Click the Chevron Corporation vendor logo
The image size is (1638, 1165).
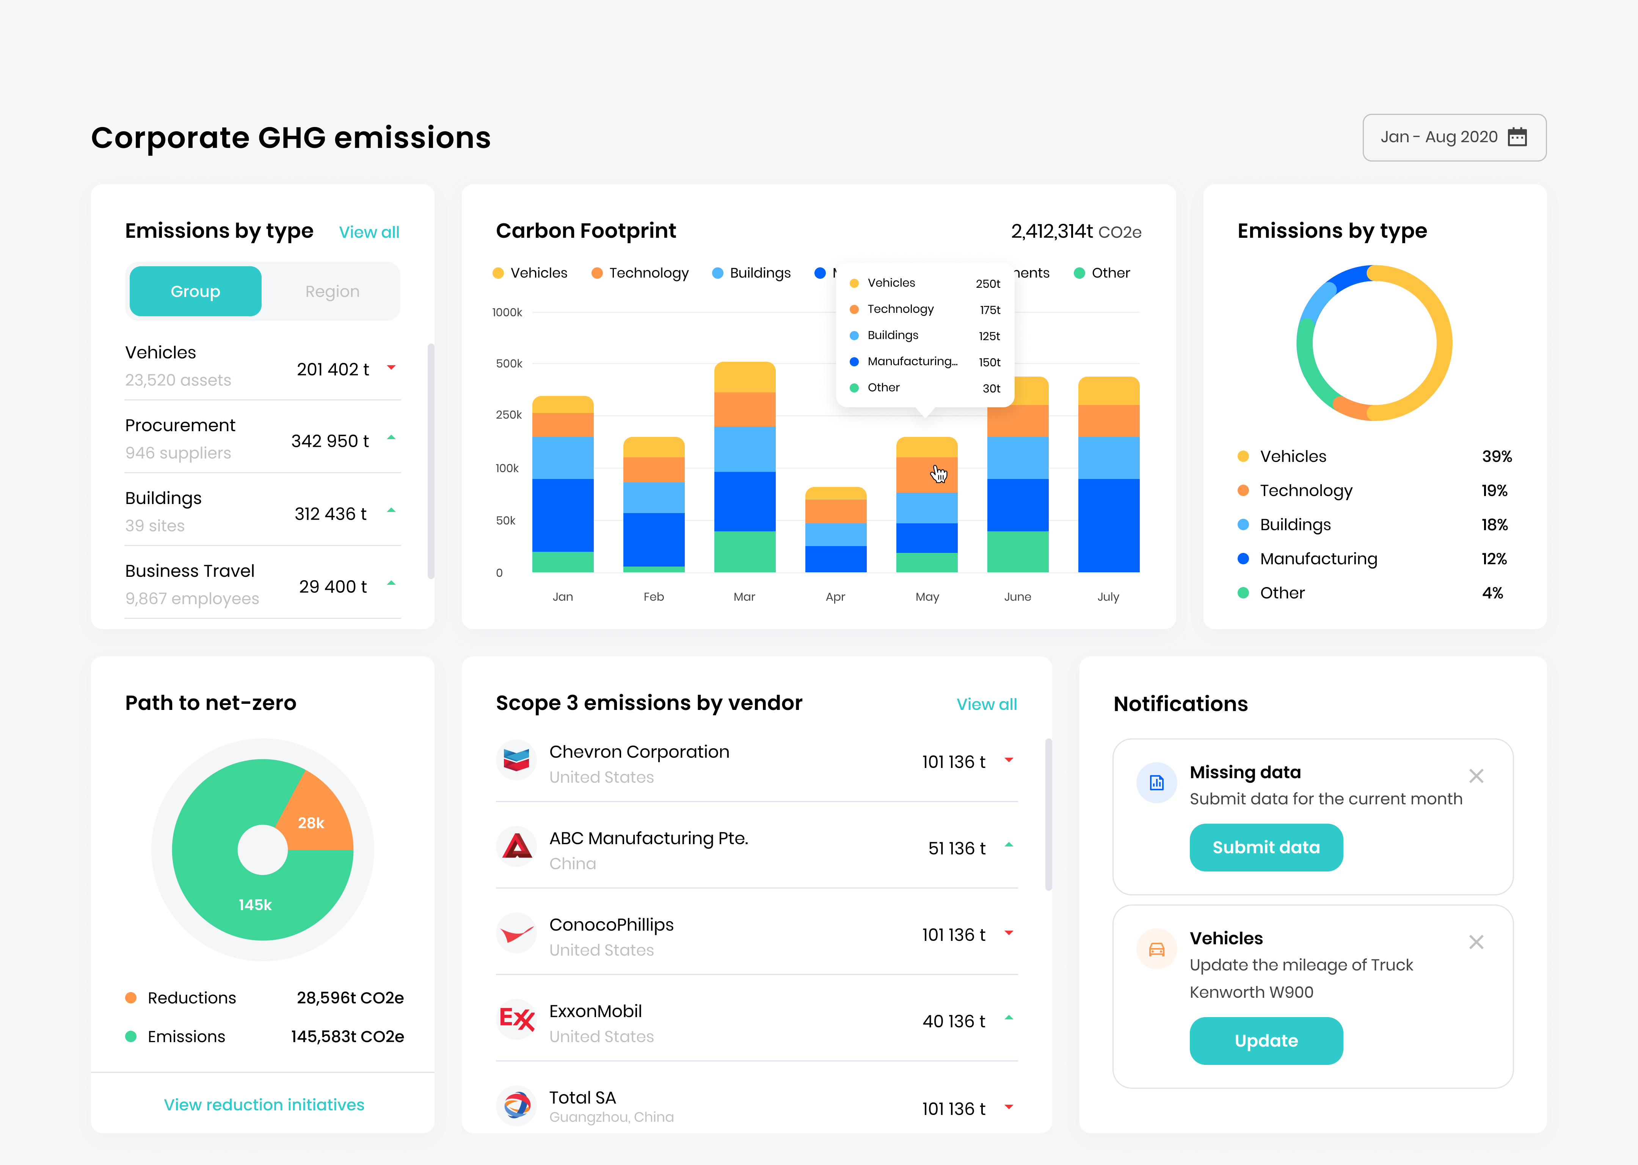point(516,760)
